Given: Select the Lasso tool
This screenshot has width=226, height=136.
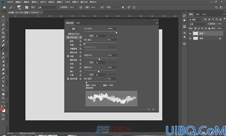Looking at the screenshot, I should coord(3,25).
